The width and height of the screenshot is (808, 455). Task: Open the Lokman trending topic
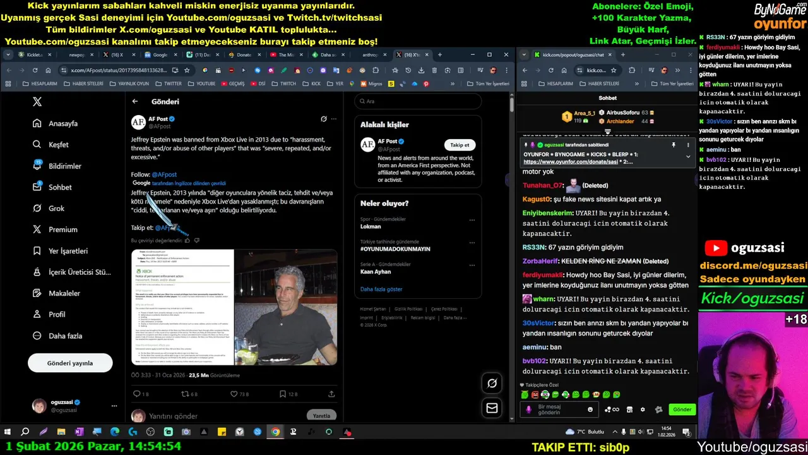click(371, 226)
